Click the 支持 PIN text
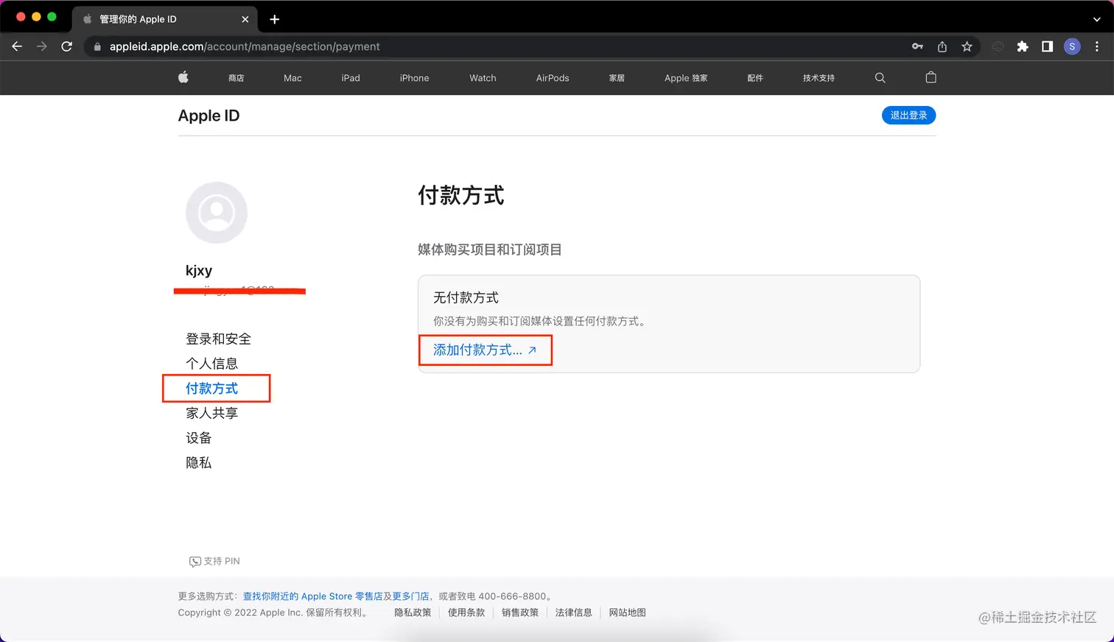The width and height of the screenshot is (1114, 642). point(222,561)
